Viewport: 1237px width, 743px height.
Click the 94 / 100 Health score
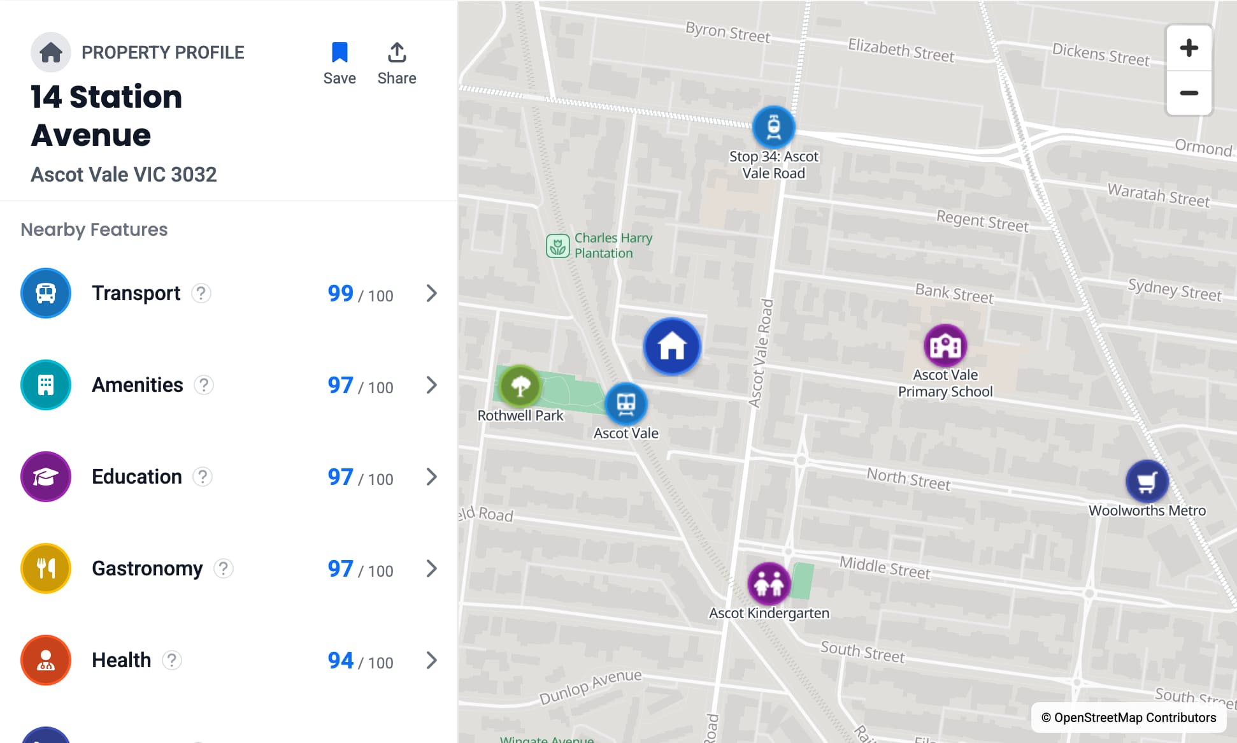(361, 661)
